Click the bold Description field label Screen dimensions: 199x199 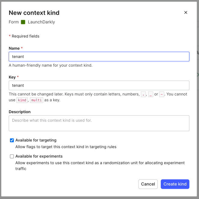(20, 112)
